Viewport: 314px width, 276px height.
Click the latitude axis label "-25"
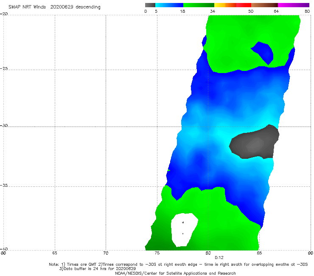click(4, 68)
